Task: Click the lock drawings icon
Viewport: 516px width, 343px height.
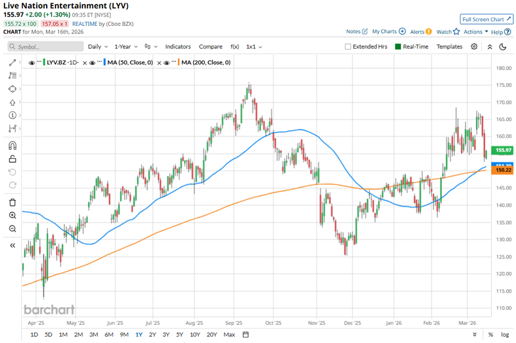Action: [x=12, y=159]
